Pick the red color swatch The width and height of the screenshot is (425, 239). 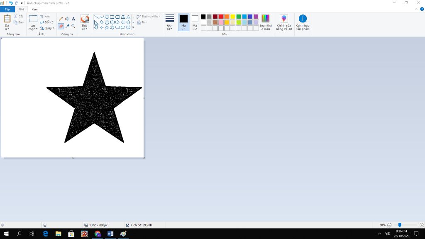(221, 17)
